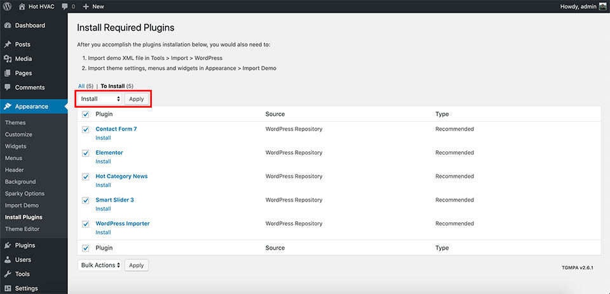Go to Sparky Options submenu

(25, 193)
